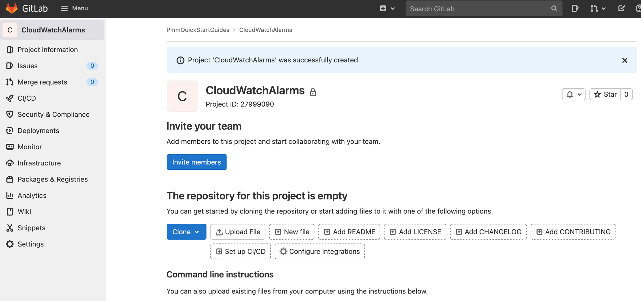
Task: Open the CI/CD section
Action: click(27, 98)
